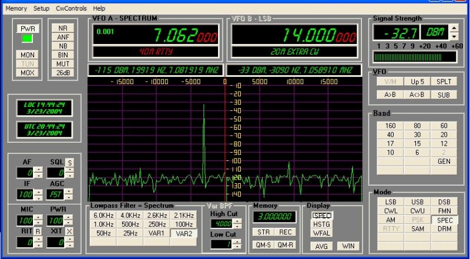Screen dimensions: 470x259
Task: Select the 25Hz filter
Action: tap(130, 233)
